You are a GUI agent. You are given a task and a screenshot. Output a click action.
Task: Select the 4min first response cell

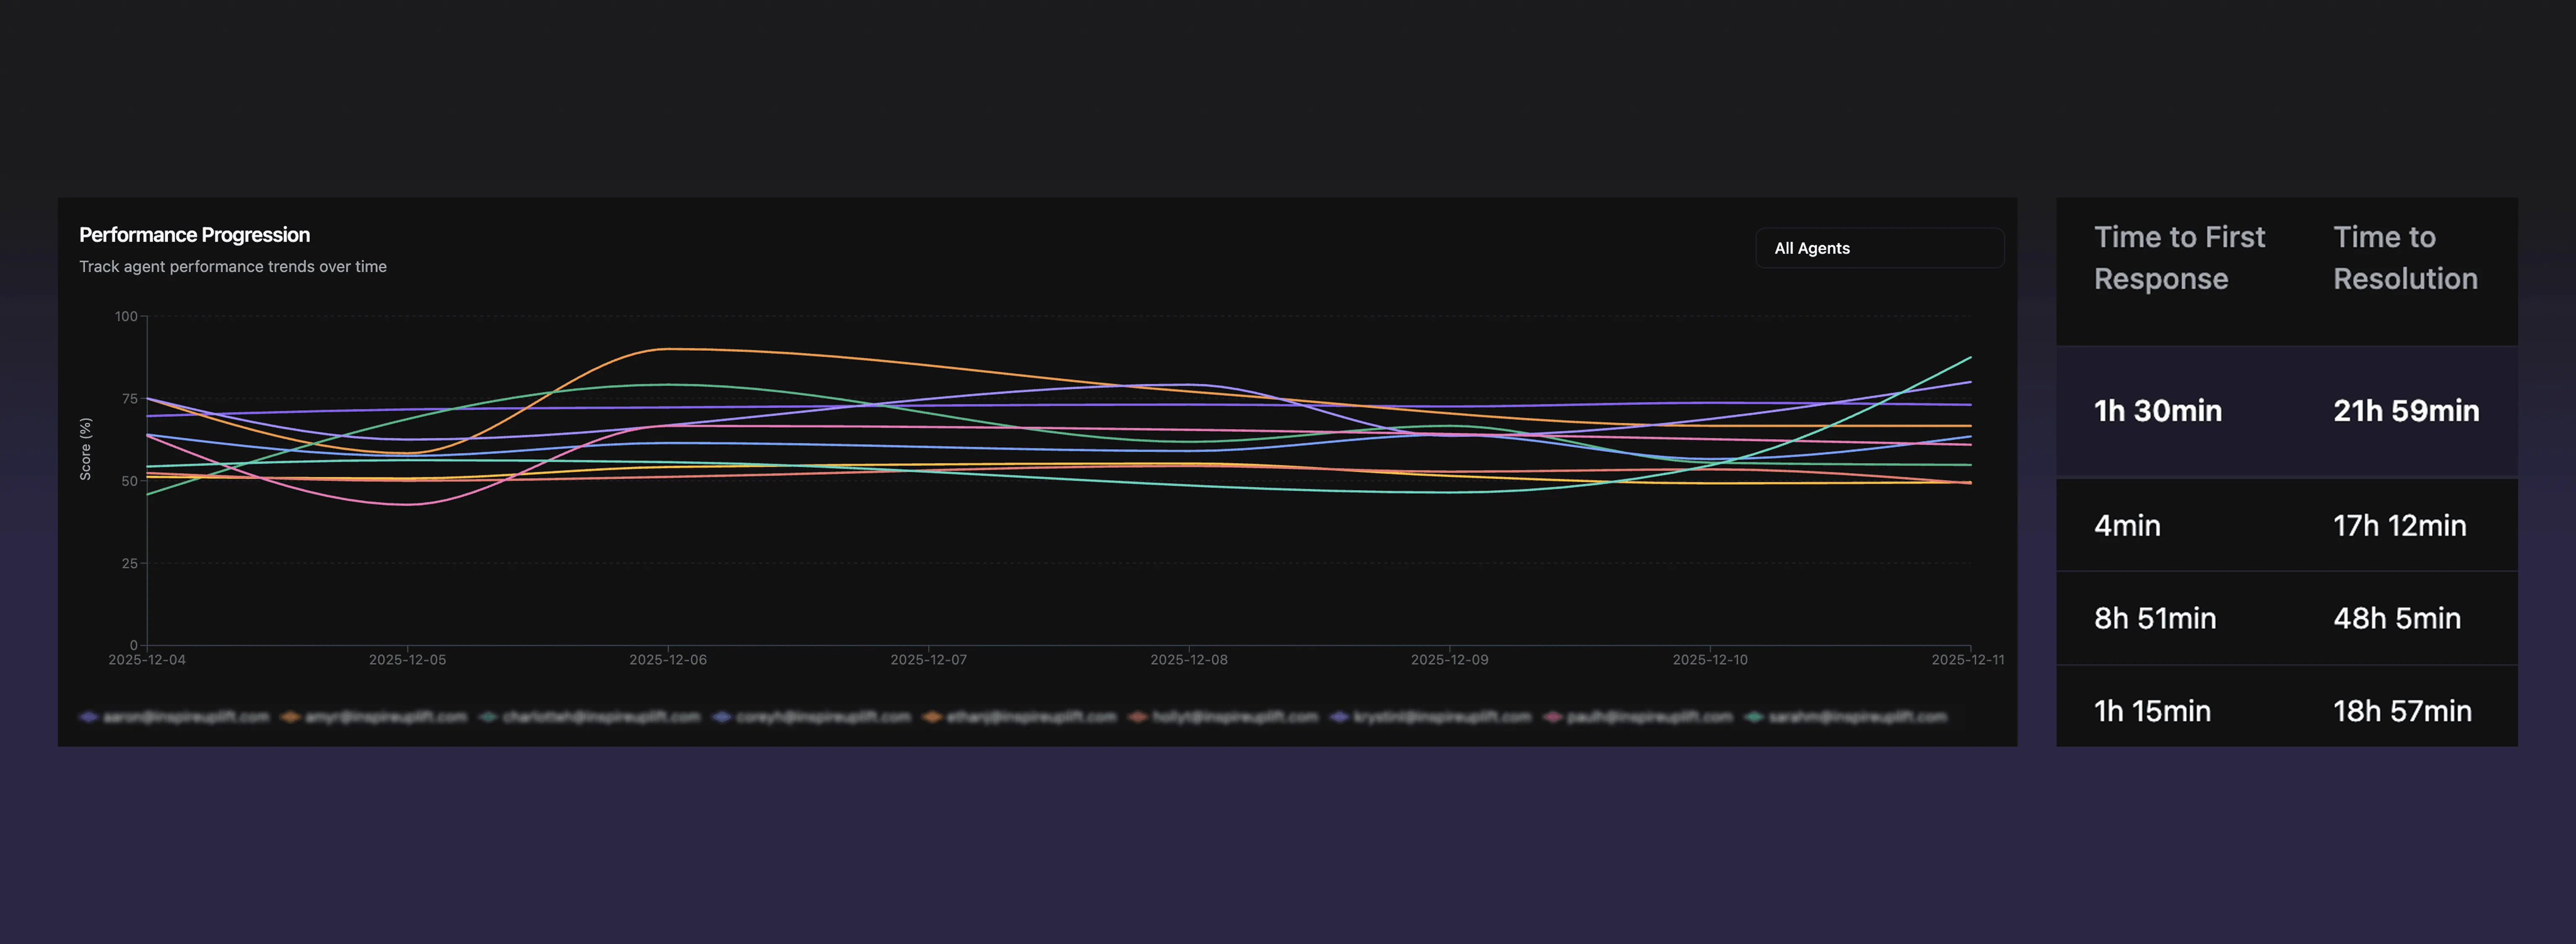(2127, 525)
